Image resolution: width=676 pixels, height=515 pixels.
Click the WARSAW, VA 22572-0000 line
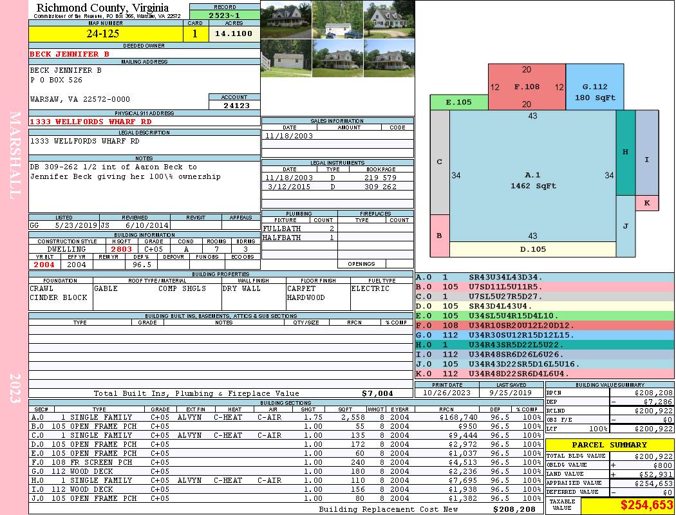tap(80, 99)
